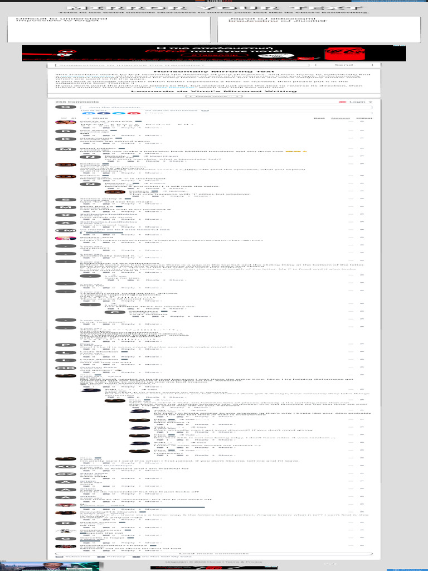Sign in with the Google icon
The height and width of the screenshot is (571, 428).
(x=135, y=113)
